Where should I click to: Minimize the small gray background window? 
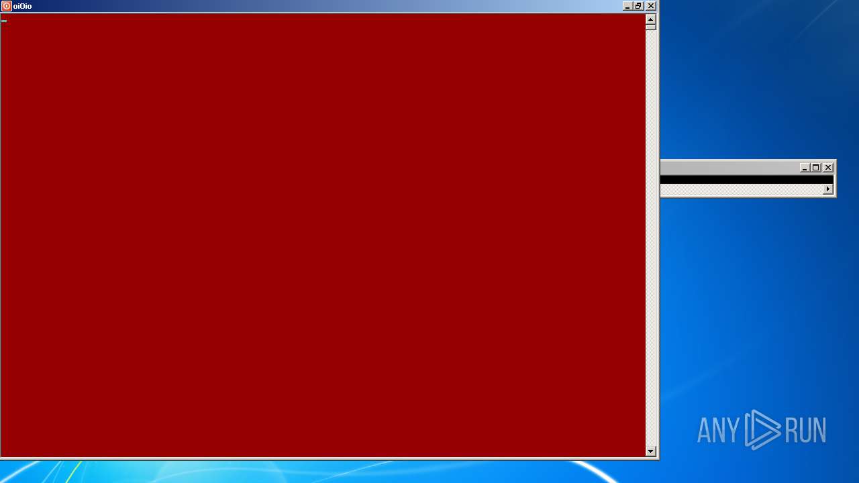point(805,168)
